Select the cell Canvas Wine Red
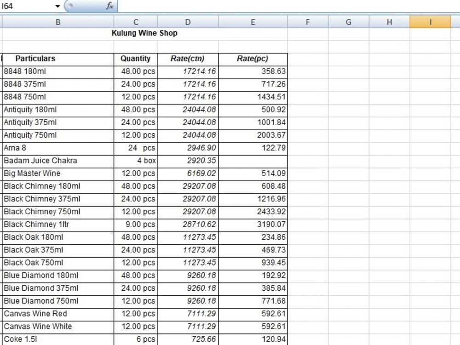Viewport: 460px width, 345px height. tap(58, 314)
